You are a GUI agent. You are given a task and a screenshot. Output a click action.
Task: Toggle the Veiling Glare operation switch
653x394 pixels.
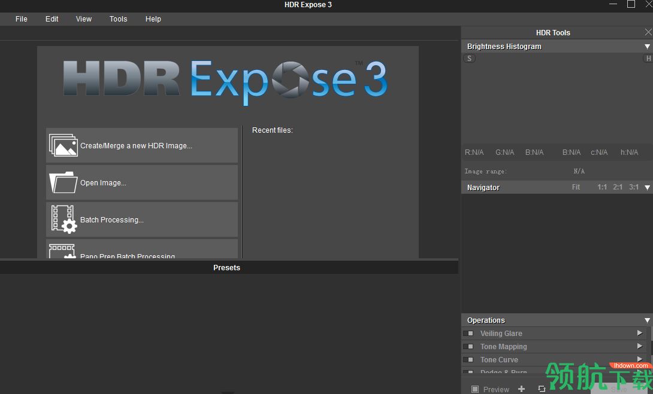468,334
